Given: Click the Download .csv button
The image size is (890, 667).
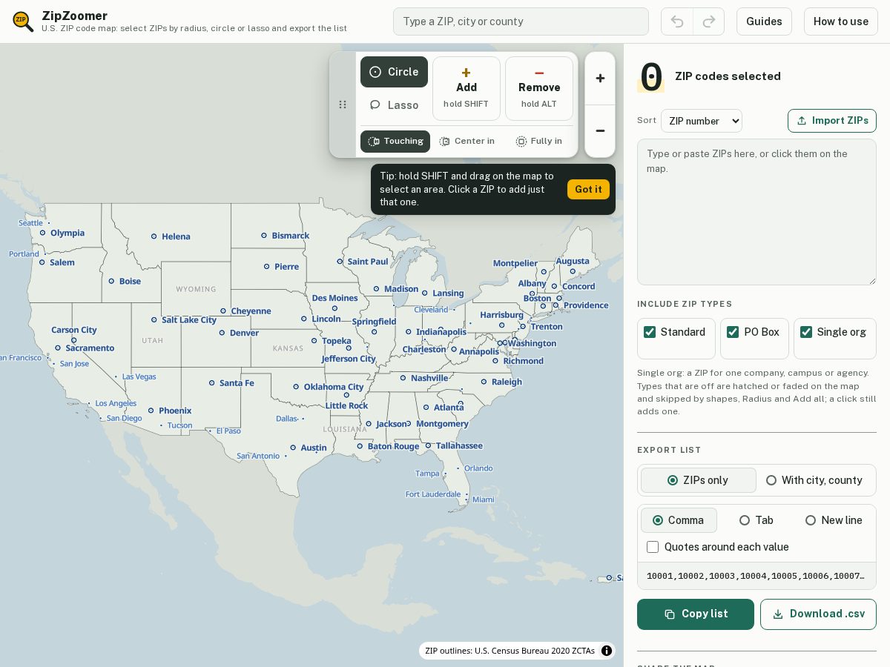Looking at the screenshot, I should pyautogui.click(x=818, y=614).
